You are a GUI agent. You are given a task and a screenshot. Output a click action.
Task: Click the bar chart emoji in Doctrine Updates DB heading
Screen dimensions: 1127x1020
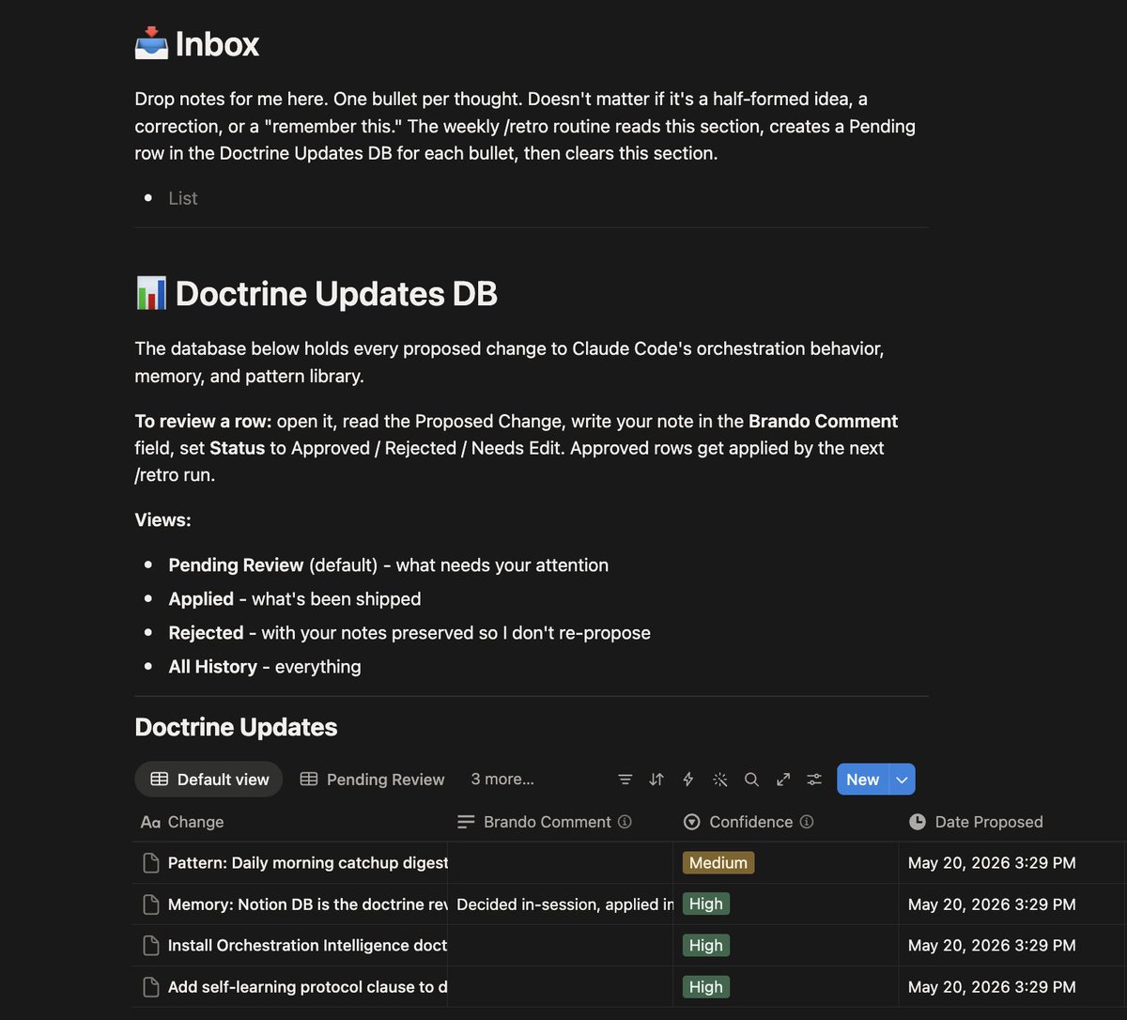pyautogui.click(x=151, y=293)
